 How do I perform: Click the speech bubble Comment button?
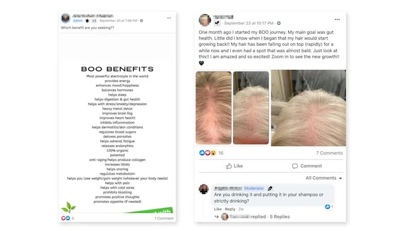(x=307, y=166)
